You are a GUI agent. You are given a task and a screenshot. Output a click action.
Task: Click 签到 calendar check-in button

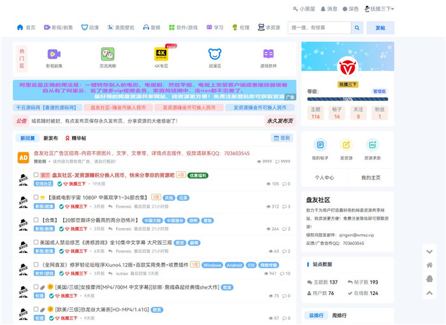(x=282, y=138)
